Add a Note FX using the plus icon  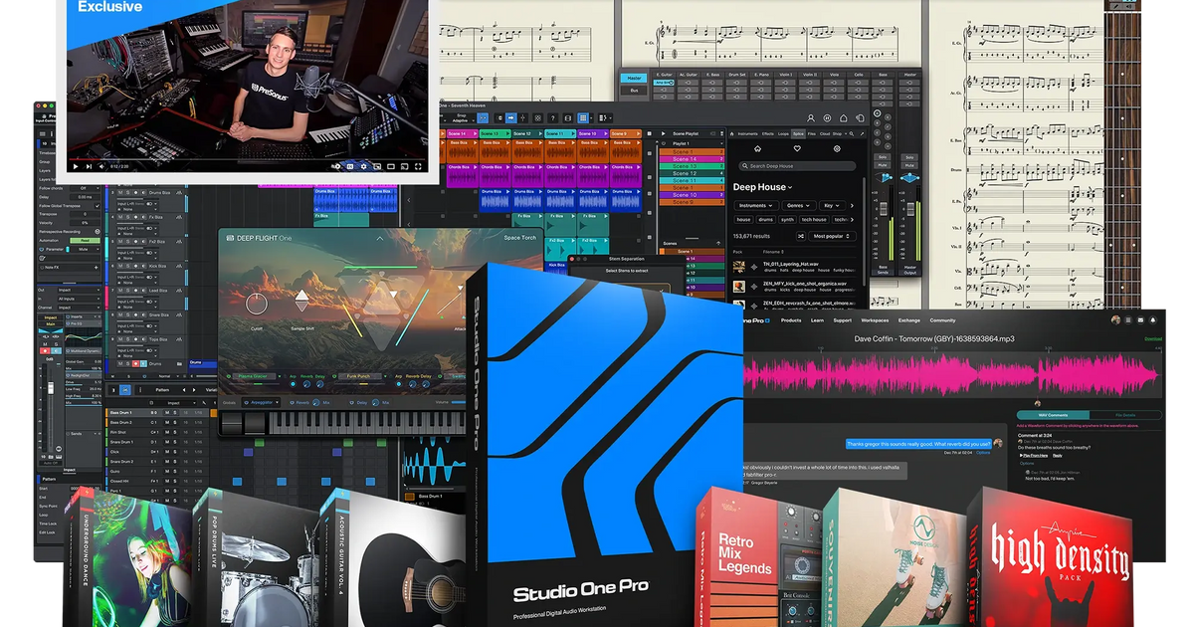(97, 268)
